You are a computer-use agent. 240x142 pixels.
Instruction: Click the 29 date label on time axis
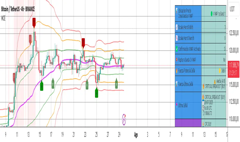tap(119, 135)
